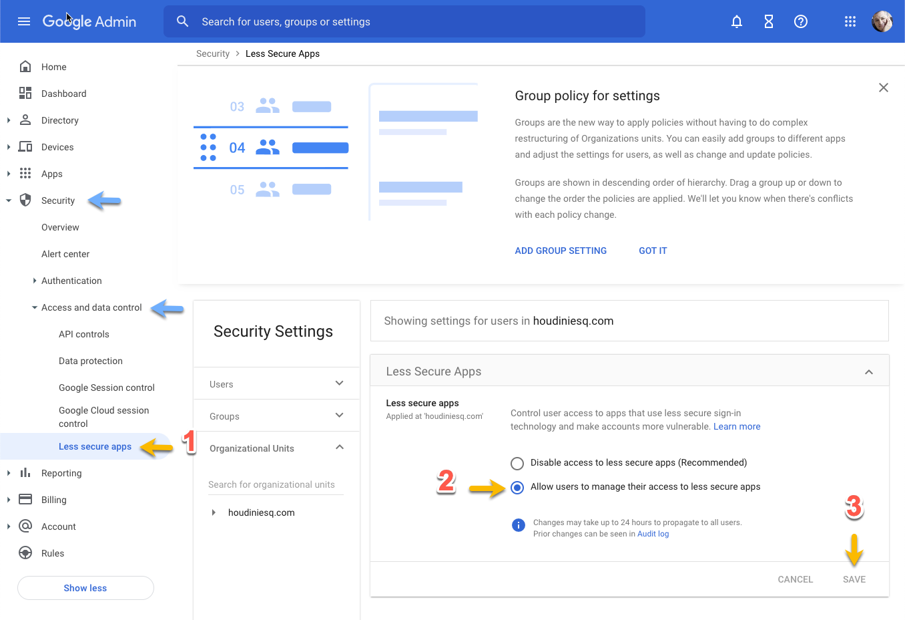This screenshot has height=620, width=905.
Task: Close the Group policy banner
Action: (x=884, y=88)
